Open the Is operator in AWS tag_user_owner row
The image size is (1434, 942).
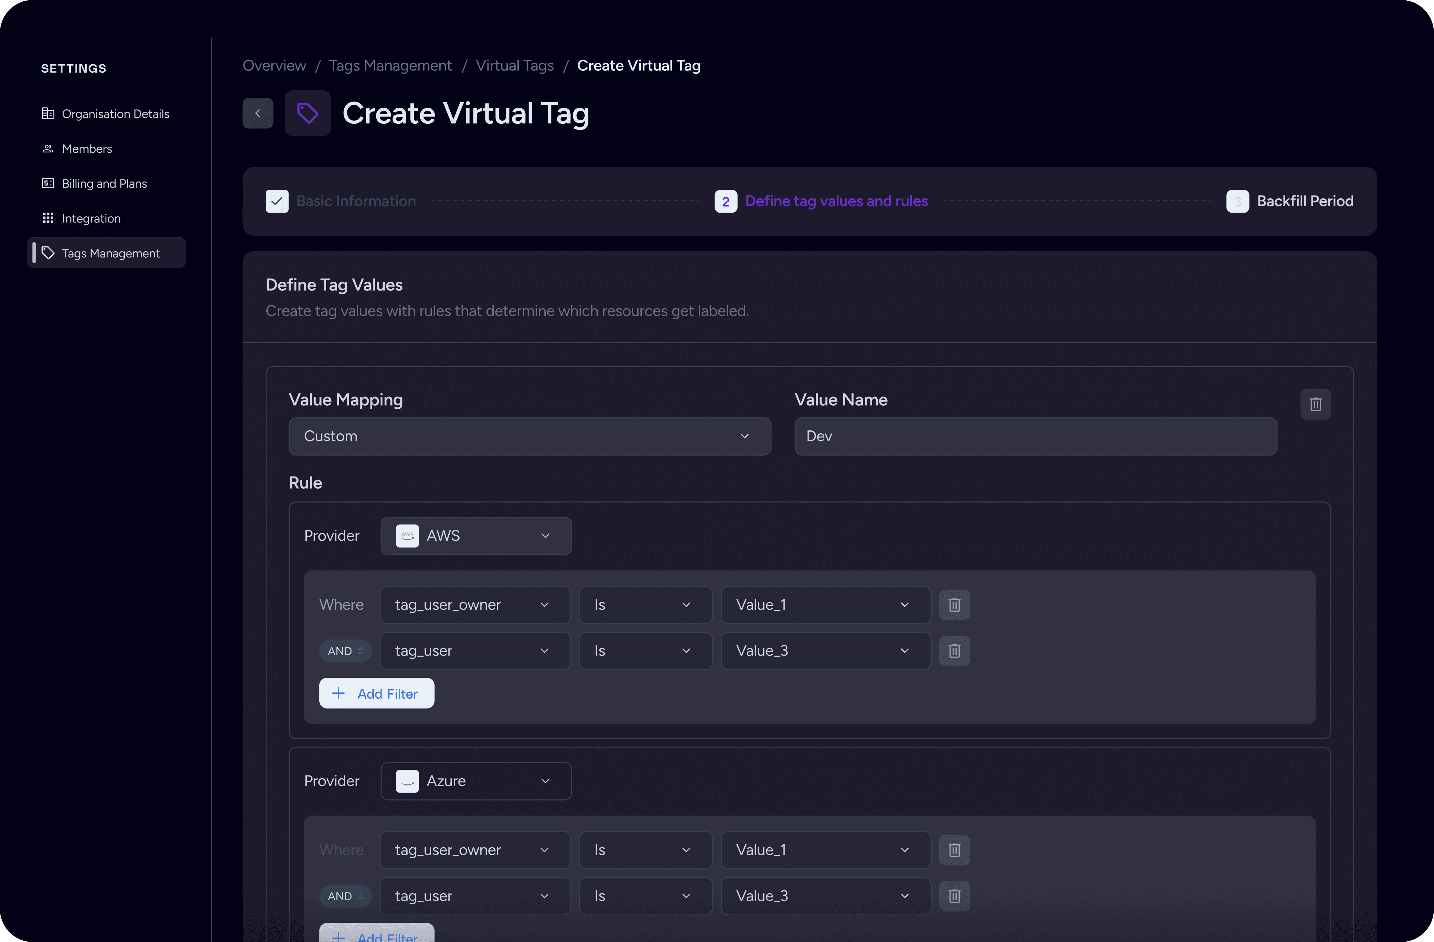645,605
